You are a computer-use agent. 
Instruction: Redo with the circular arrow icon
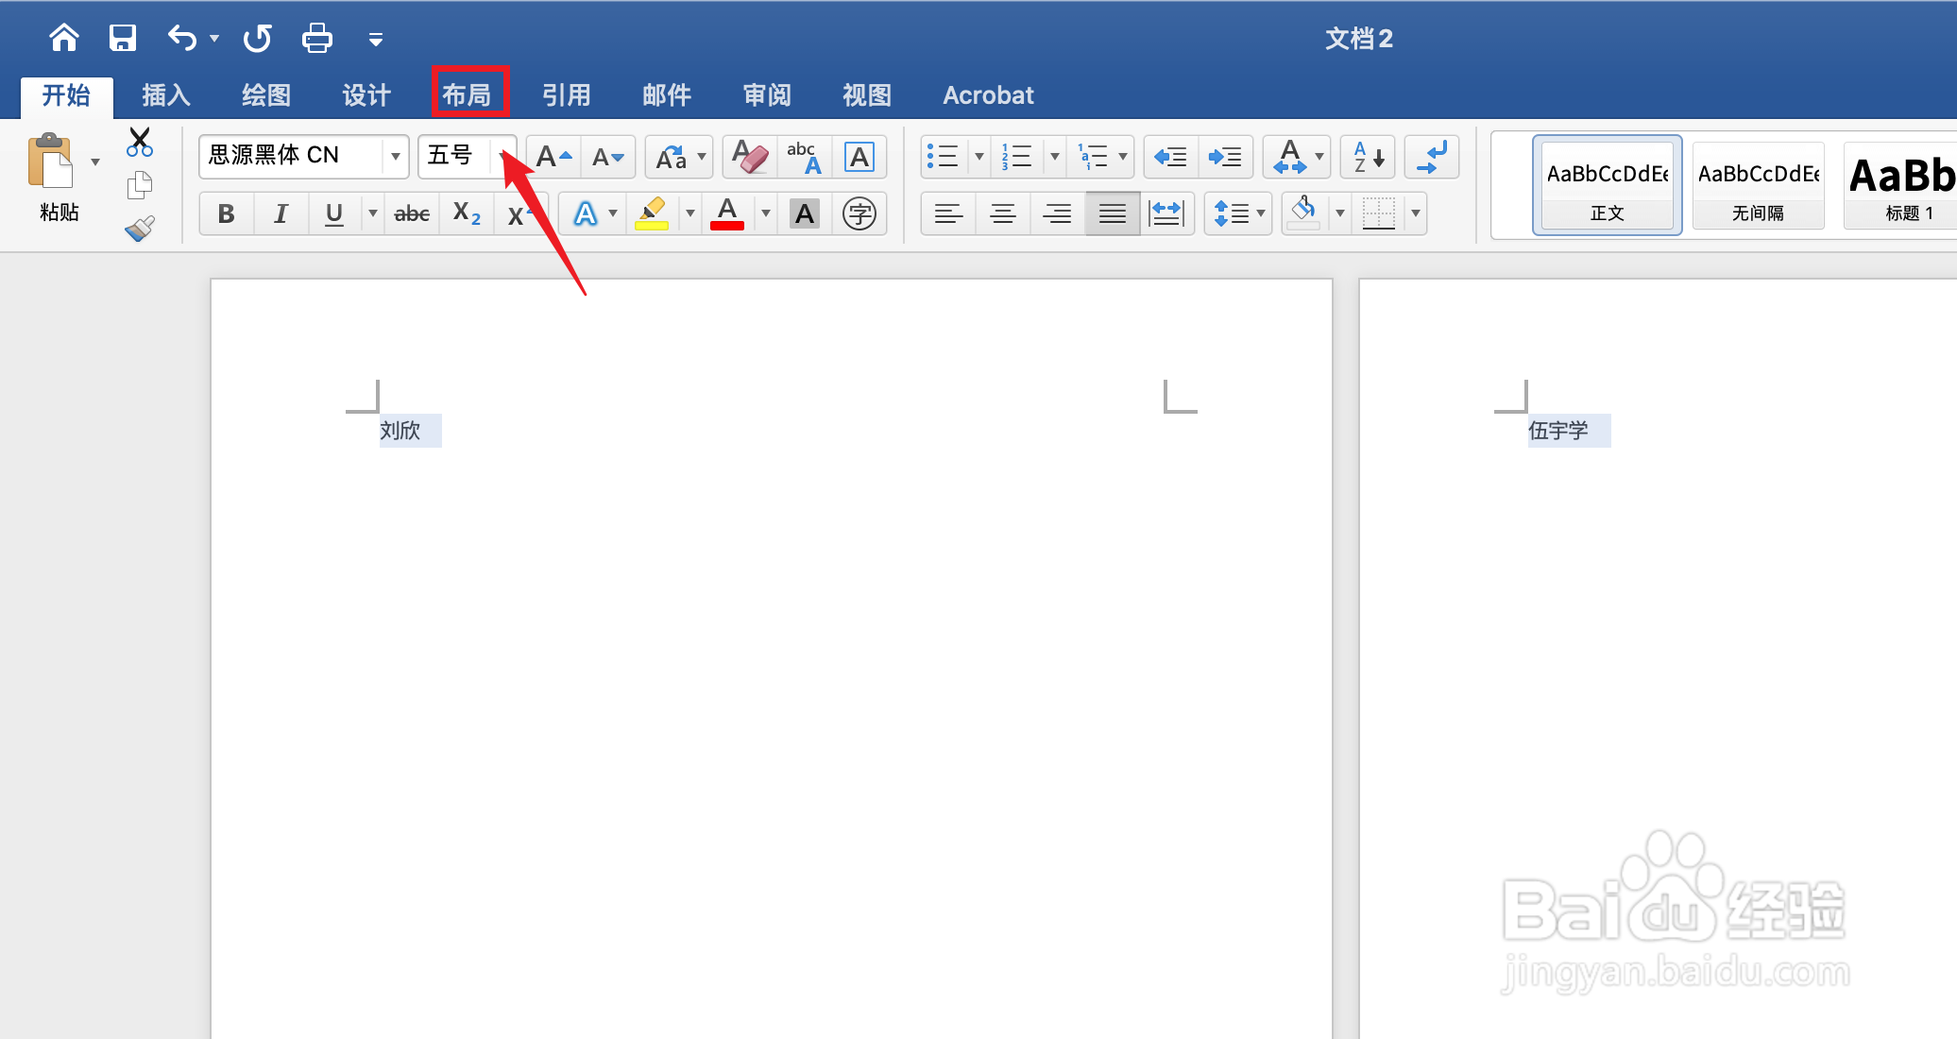[x=257, y=38]
